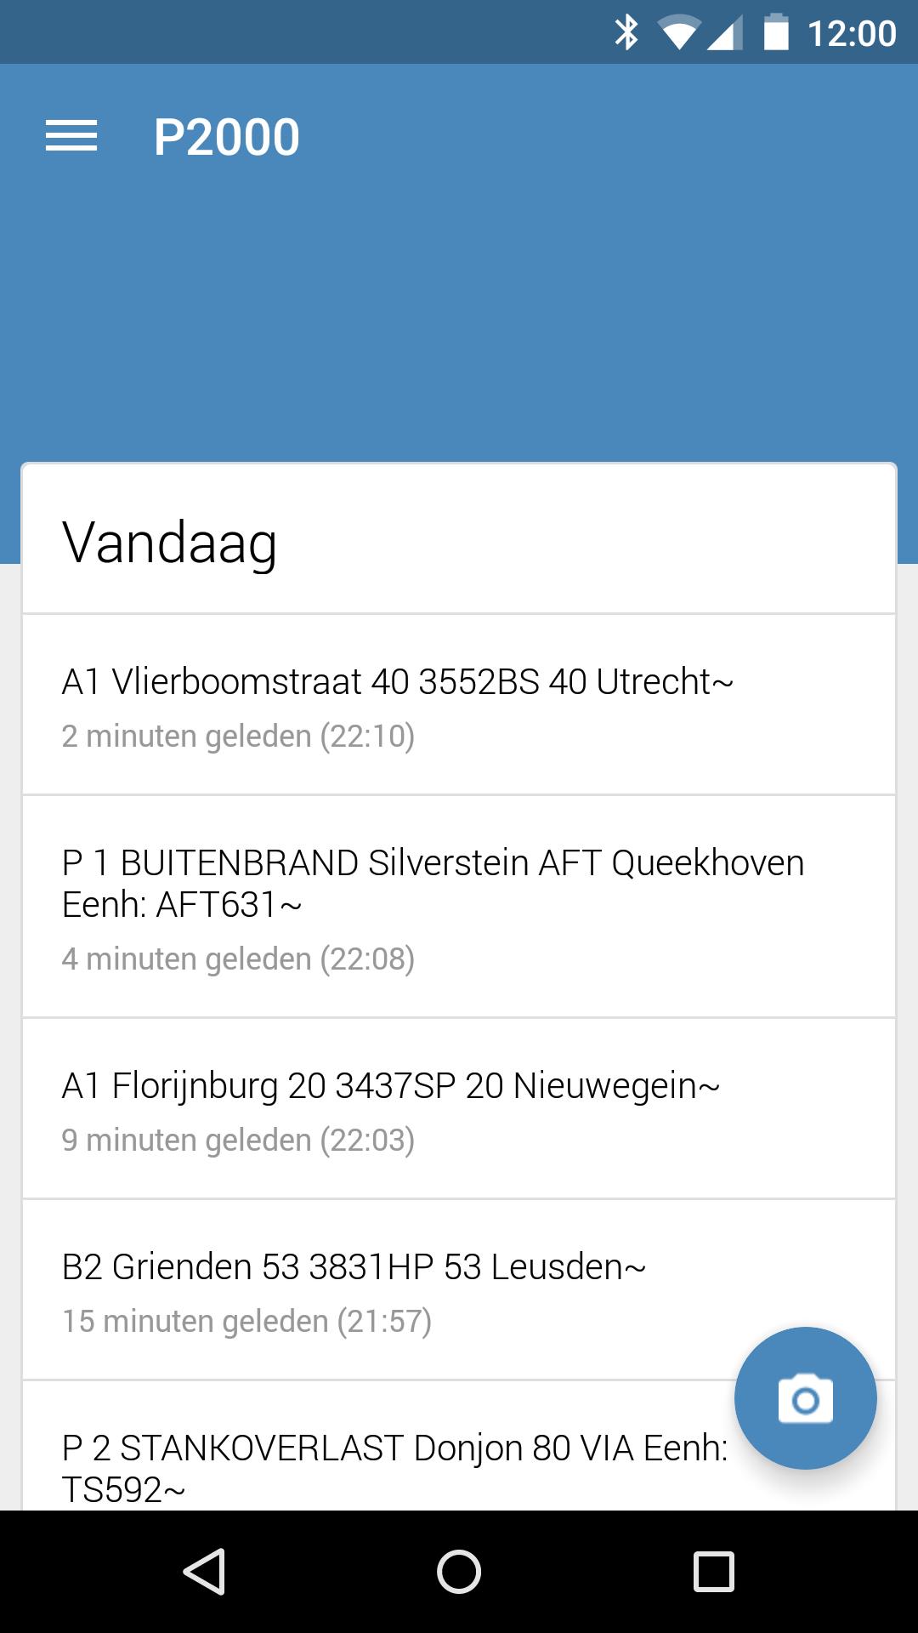
Task: Tap the Vandaag section header
Action: (169, 543)
